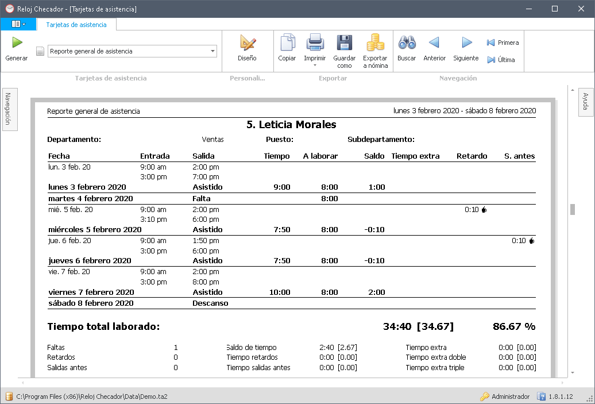
Task: Click the Copiar documents icon
Action: click(287, 43)
